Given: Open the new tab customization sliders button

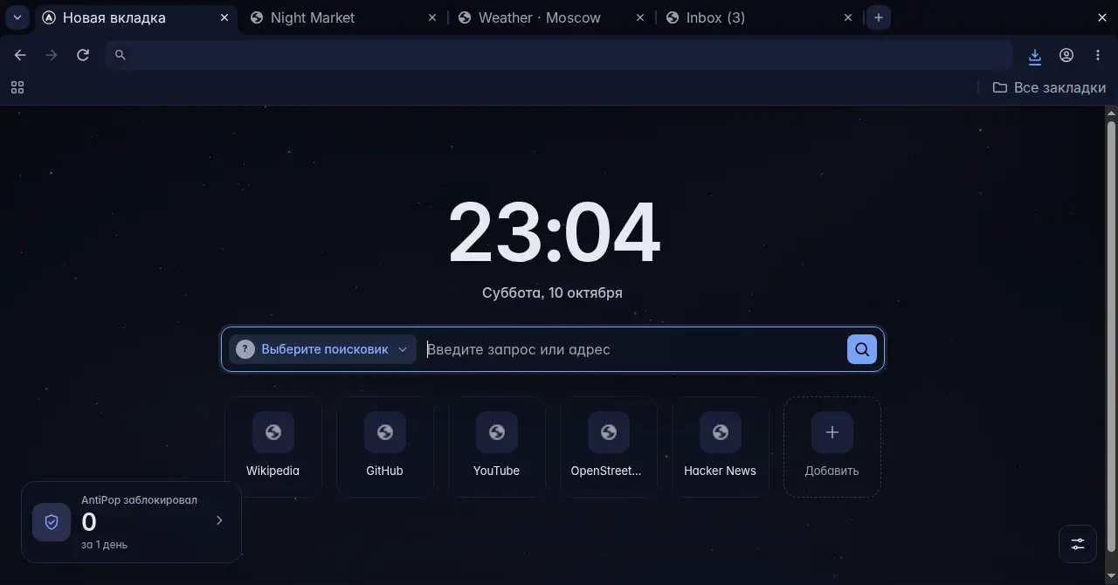Looking at the screenshot, I should click(1078, 544).
